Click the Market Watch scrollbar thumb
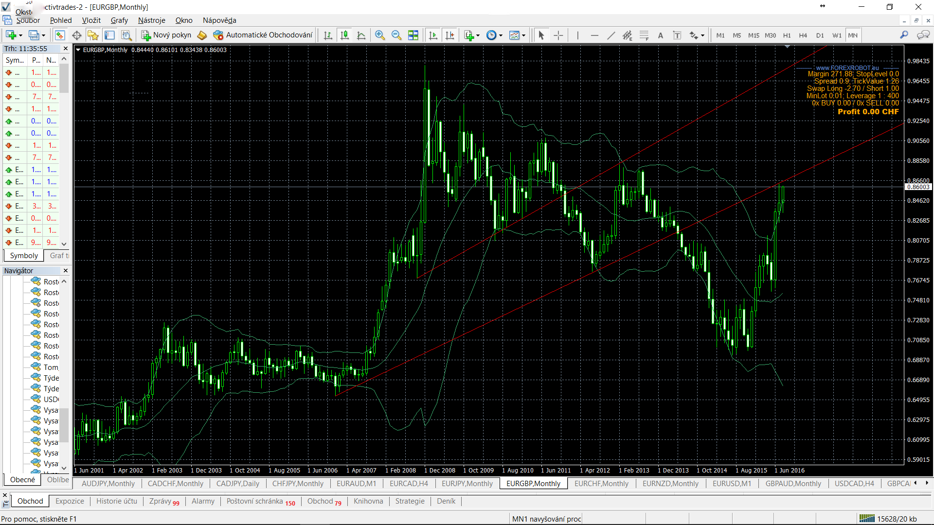 pos(64,78)
